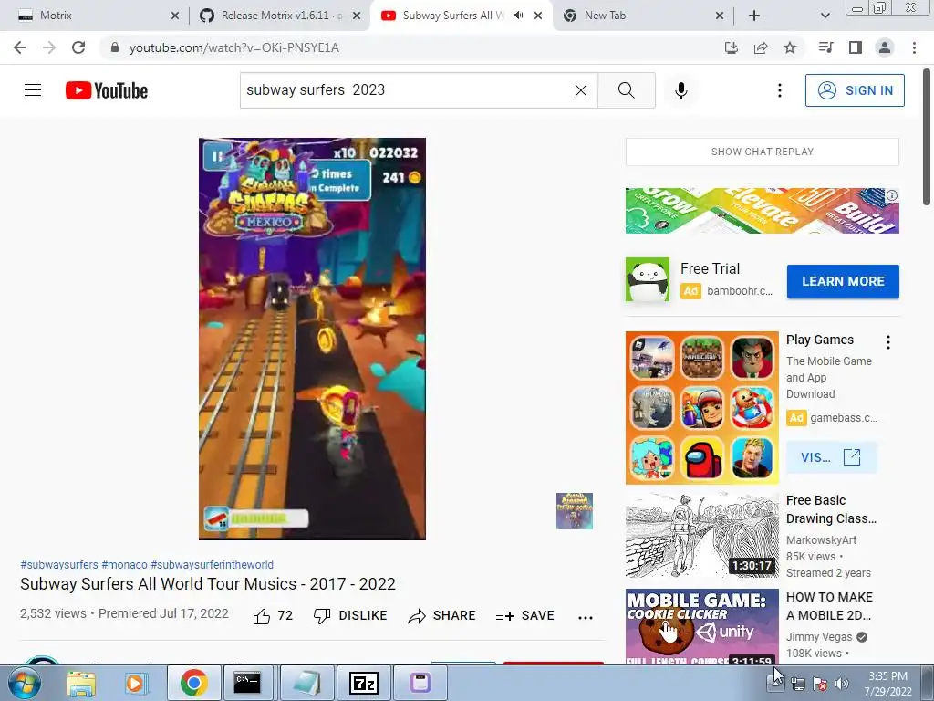Go forward in browser history
This screenshot has height=701, width=934.
(49, 47)
